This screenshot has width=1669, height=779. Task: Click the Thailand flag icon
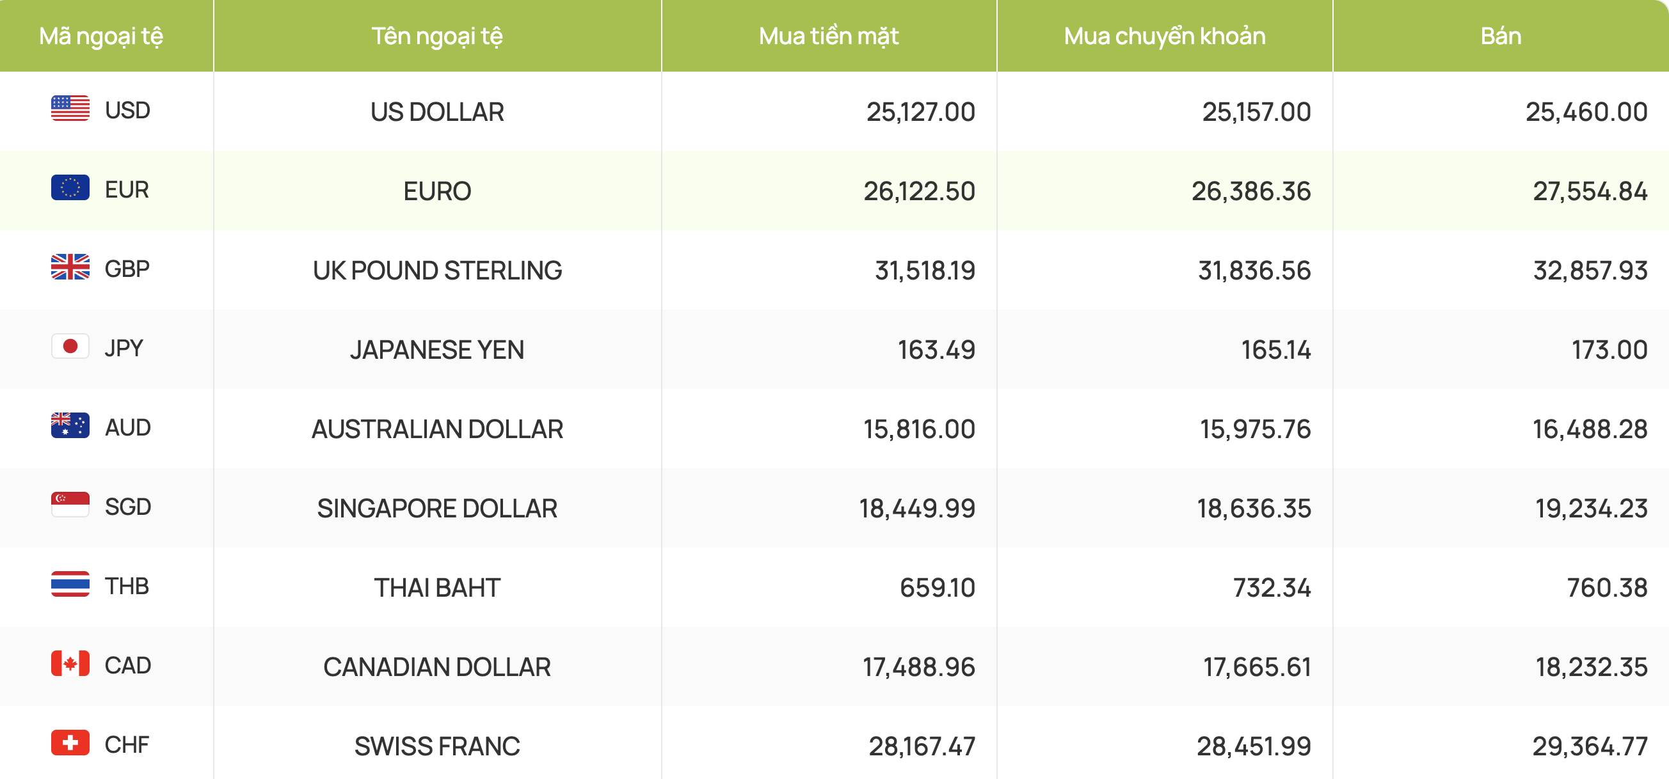(70, 584)
